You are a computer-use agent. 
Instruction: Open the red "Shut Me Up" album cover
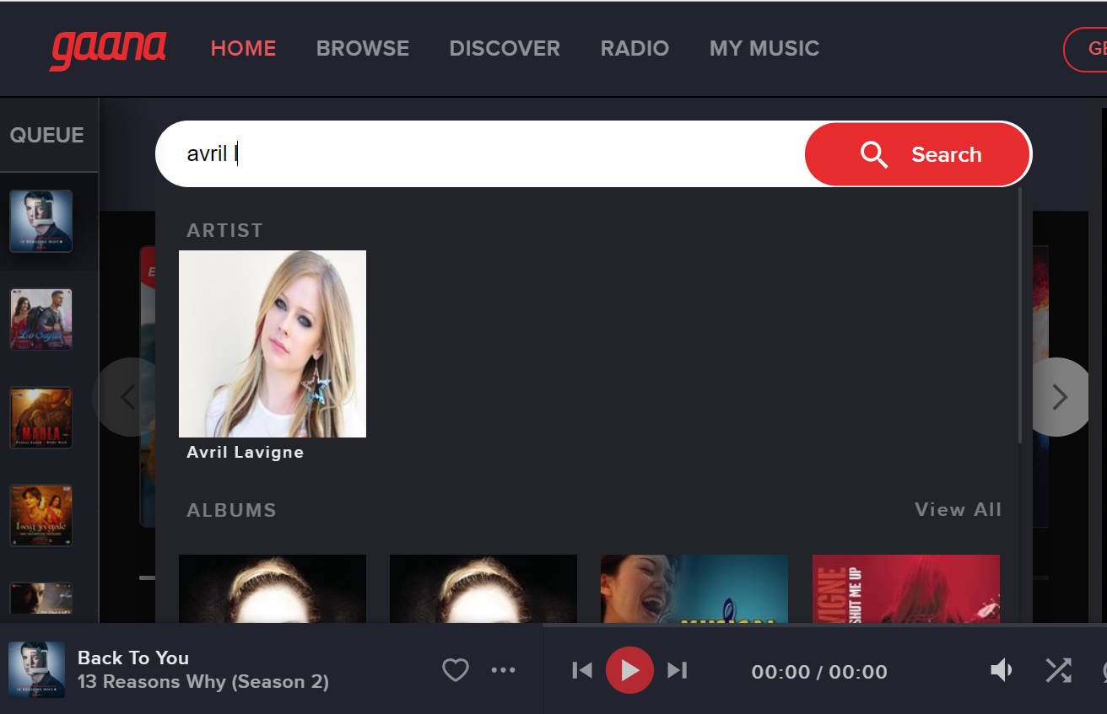tap(906, 588)
